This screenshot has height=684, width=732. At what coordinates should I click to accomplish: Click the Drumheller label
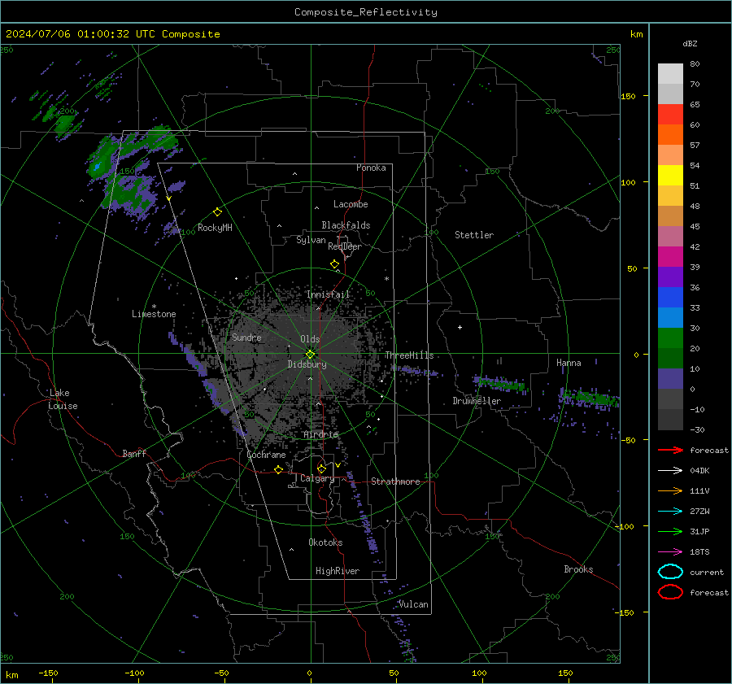pyautogui.click(x=477, y=401)
